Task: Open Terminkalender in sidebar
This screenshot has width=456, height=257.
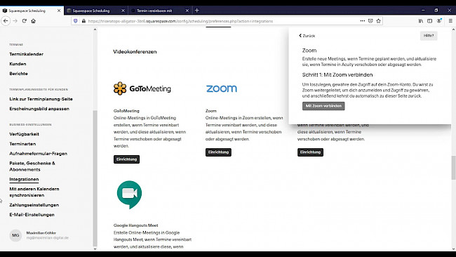Action: point(27,54)
